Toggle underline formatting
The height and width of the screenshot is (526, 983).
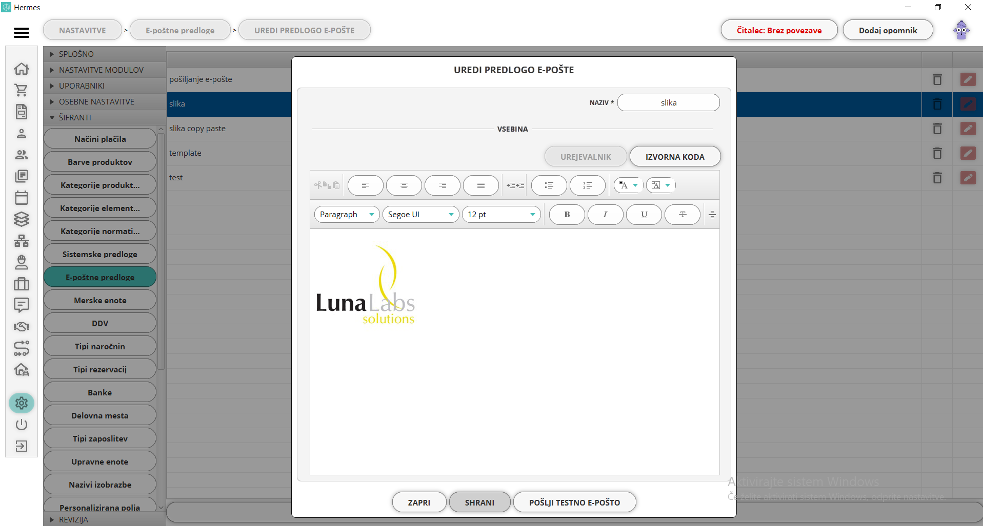point(644,215)
